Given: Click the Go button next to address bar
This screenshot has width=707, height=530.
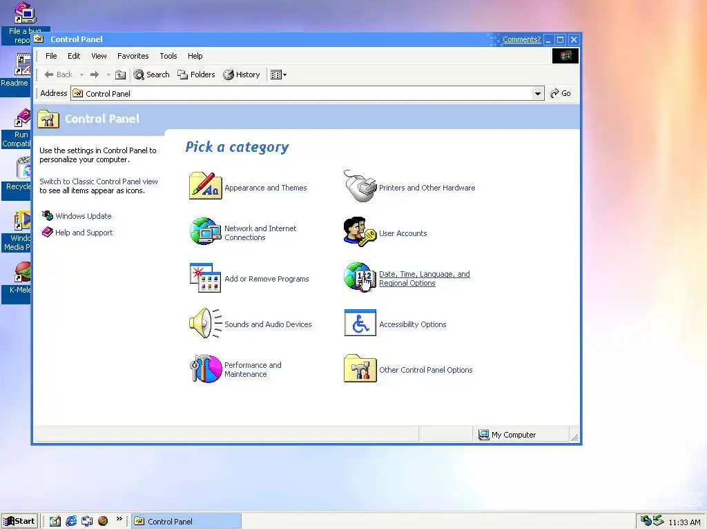Looking at the screenshot, I should tap(561, 93).
